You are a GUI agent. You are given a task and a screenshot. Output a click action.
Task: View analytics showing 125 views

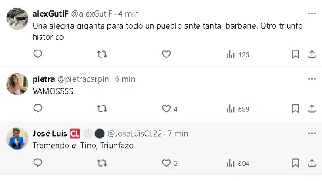(x=238, y=54)
